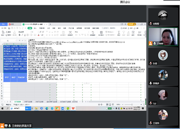This screenshot has height=129, width=180.
Task: Open the paste options dropdown arrow
Action: [4, 35]
